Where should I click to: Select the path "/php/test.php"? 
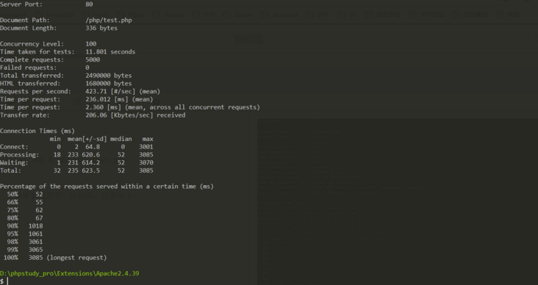(x=109, y=20)
